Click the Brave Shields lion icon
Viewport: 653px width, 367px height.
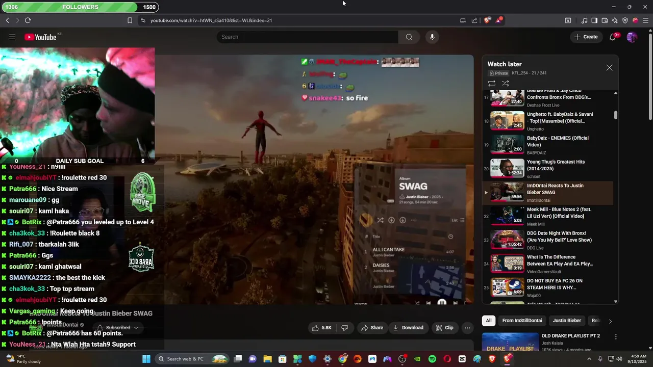pyautogui.click(x=487, y=20)
